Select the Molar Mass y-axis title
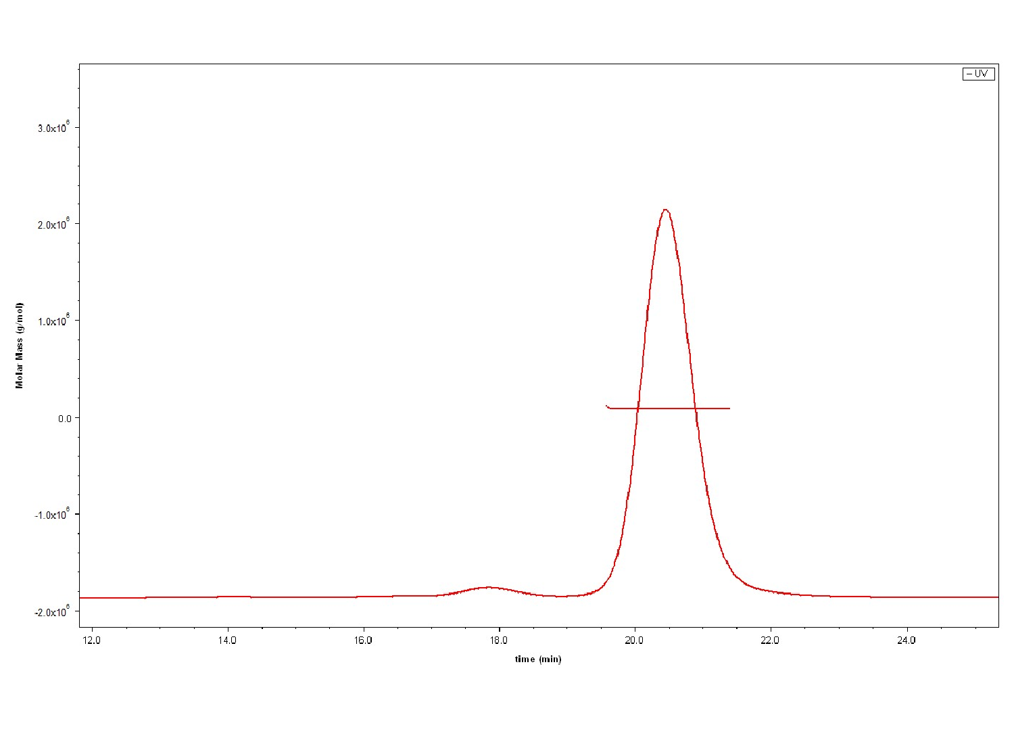The height and width of the screenshot is (744, 1014). click(x=20, y=345)
